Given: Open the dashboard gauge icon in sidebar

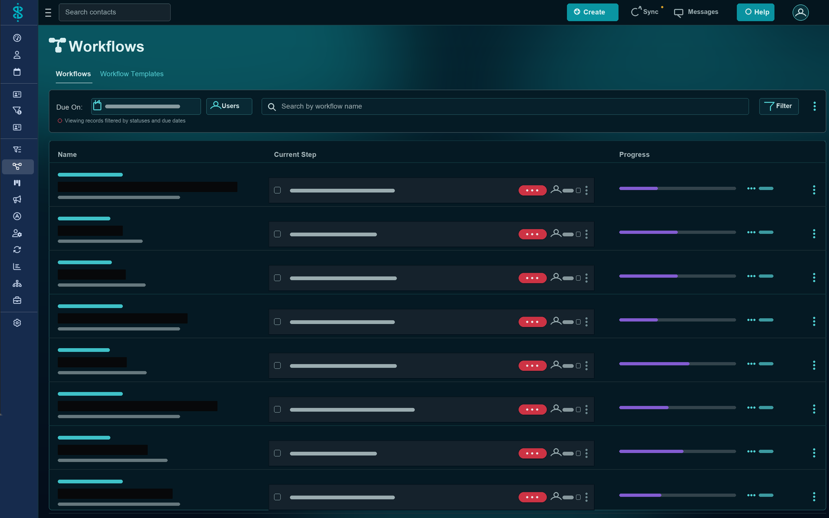Looking at the screenshot, I should [x=17, y=38].
